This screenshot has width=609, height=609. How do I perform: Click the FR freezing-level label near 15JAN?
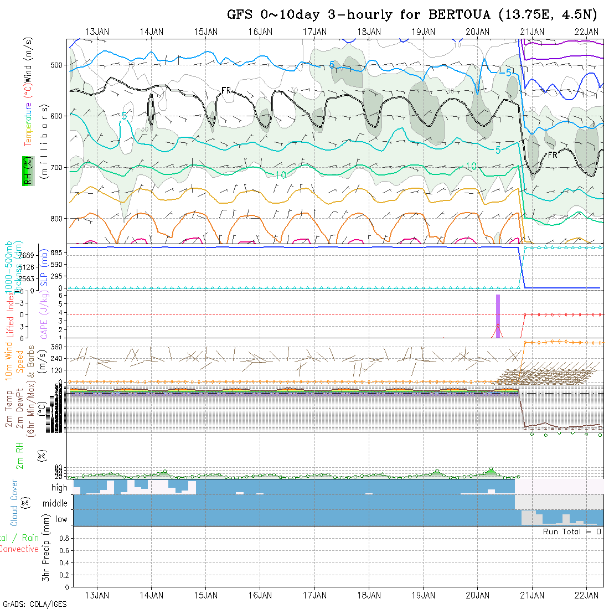pyautogui.click(x=226, y=90)
